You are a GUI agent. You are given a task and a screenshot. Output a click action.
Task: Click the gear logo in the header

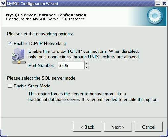[155, 17]
